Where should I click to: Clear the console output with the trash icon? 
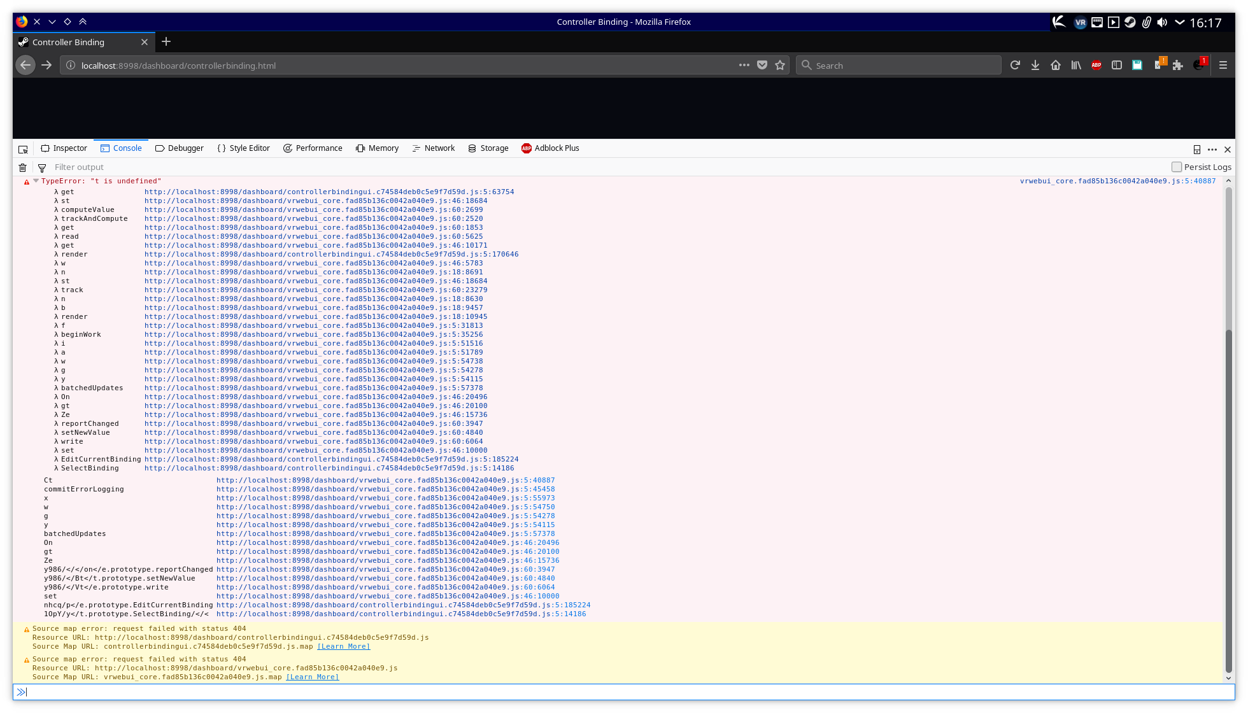click(x=22, y=167)
